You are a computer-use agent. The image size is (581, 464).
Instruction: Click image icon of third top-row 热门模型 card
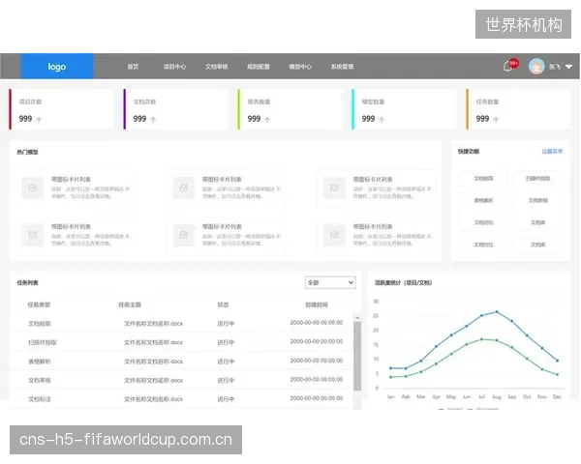pos(334,188)
